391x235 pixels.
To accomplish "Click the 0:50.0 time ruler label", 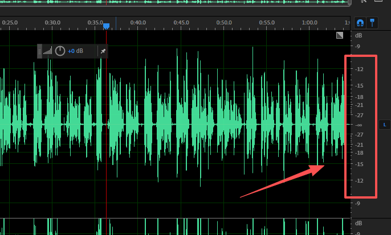I will pos(224,22).
